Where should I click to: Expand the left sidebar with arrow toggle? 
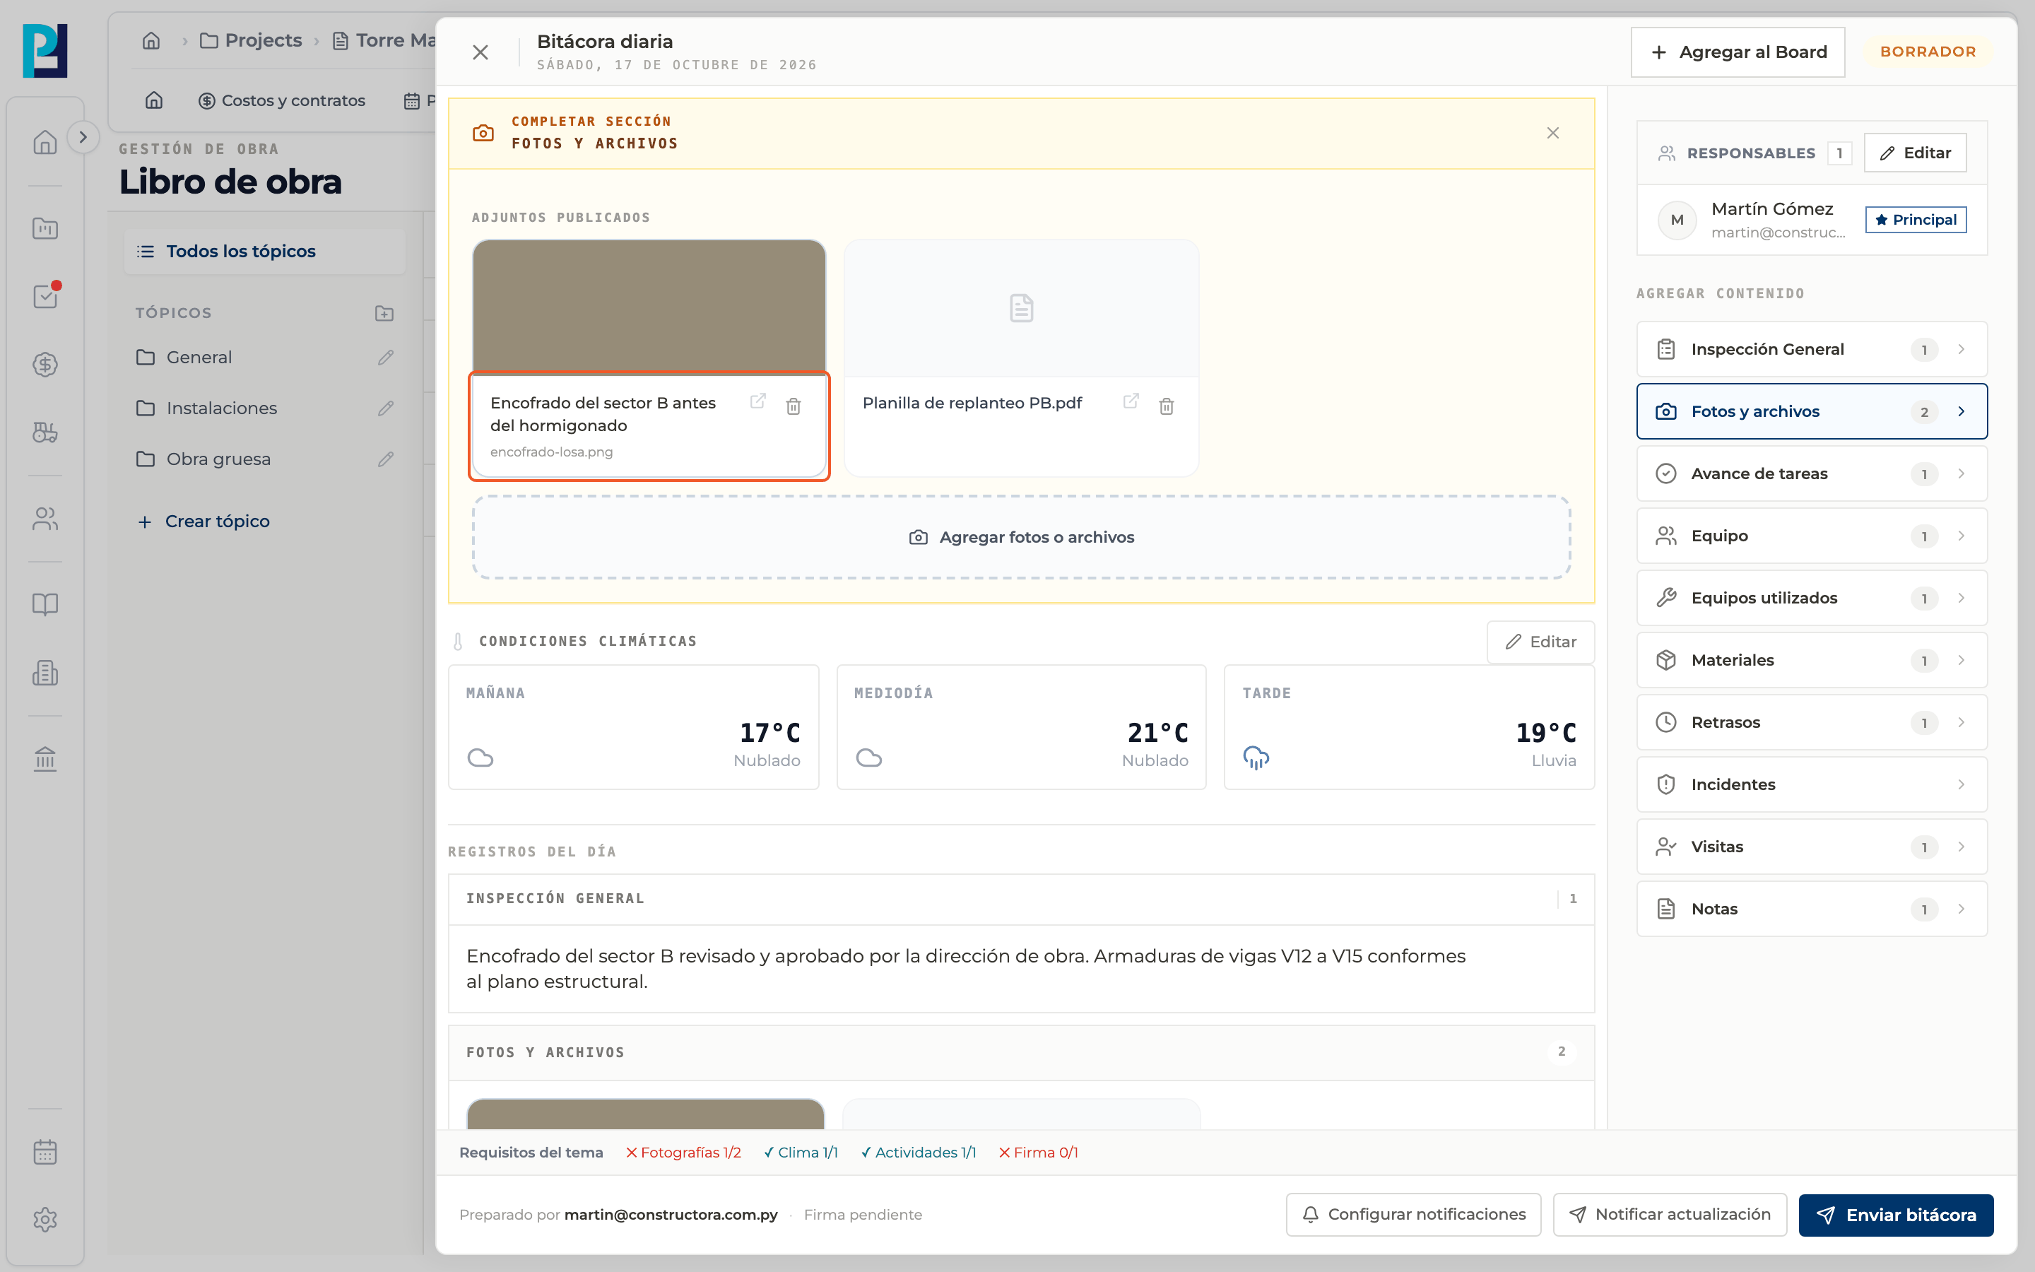tap(83, 137)
